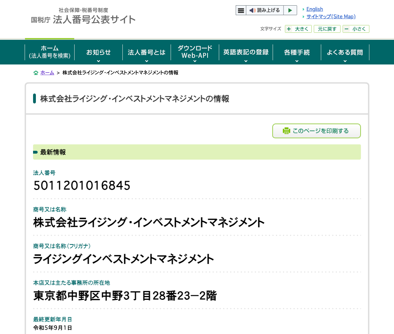Expand chevron under お知らせ
The image size is (394, 334).
[99, 61]
